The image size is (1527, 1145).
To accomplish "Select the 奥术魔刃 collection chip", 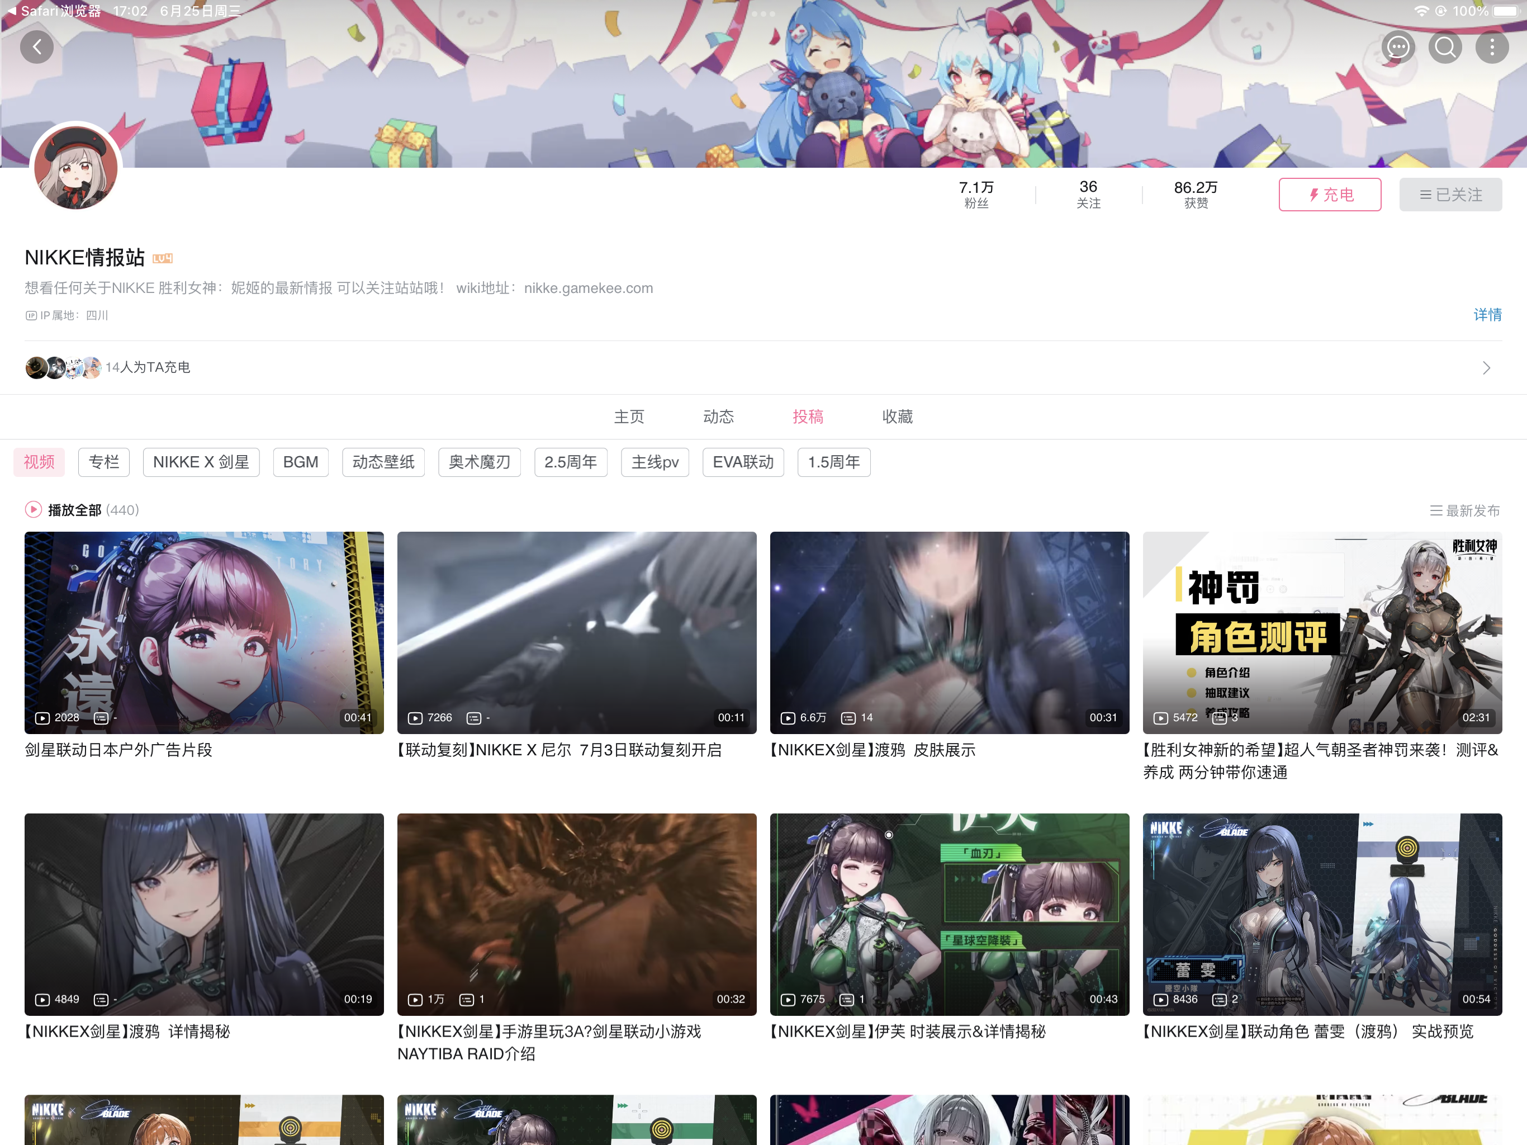I will click(479, 462).
